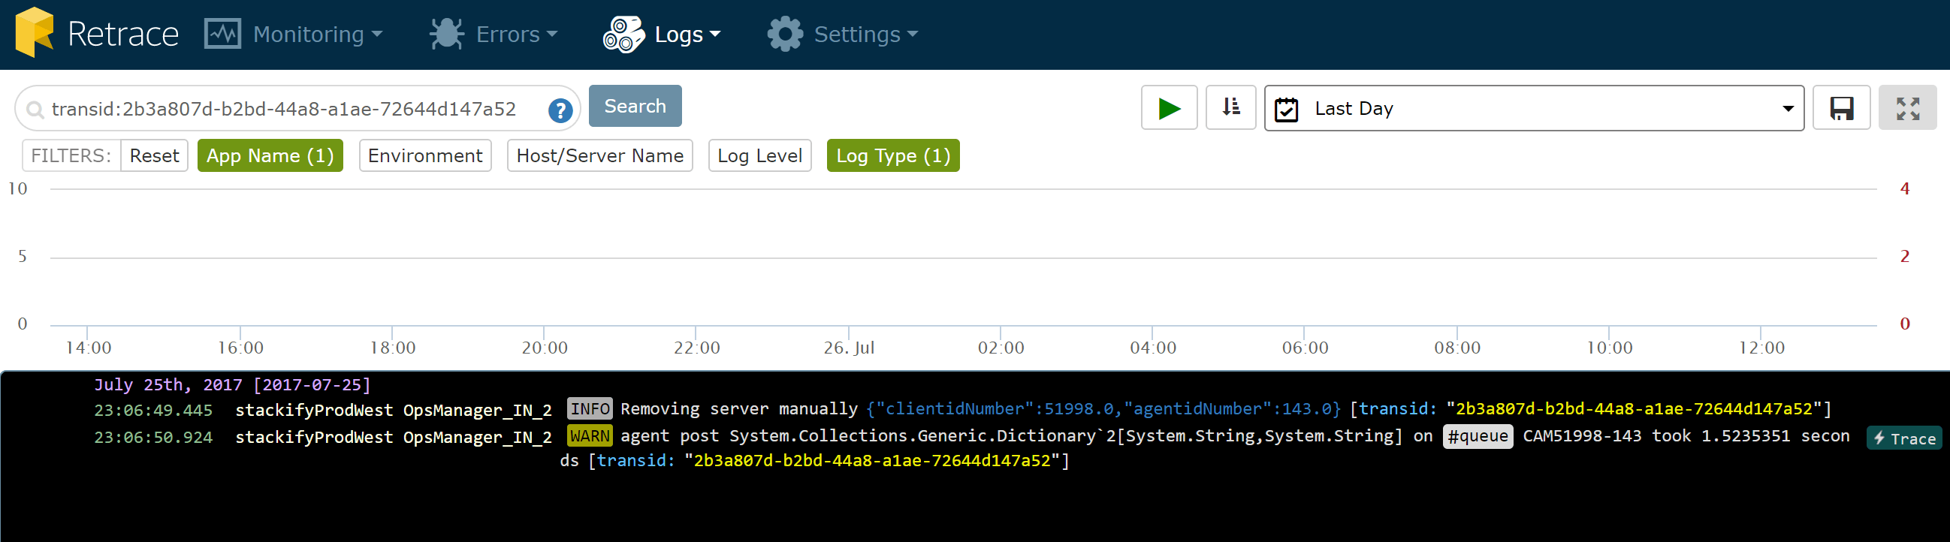Image resolution: width=1950 pixels, height=542 pixels.
Task: Click the Logs pile icon
Action: [x=623, y=34]
